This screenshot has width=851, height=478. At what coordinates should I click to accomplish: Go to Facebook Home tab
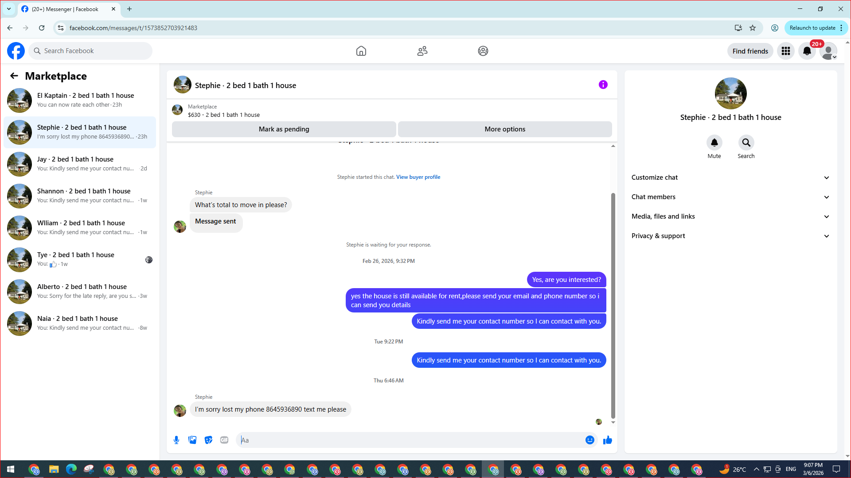pos(361,51)
